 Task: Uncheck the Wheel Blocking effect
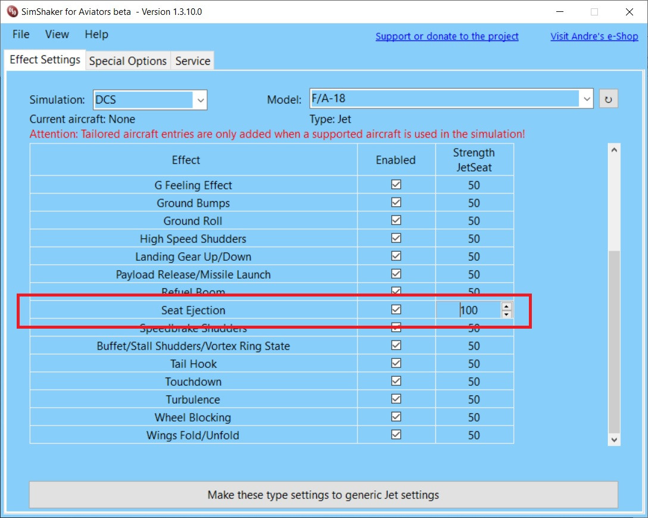tap(396, 417)
